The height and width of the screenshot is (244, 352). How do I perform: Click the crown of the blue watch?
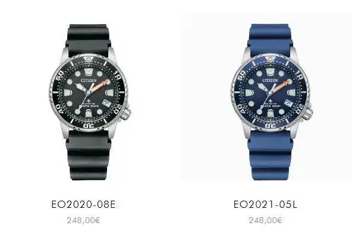click(307, 114)
